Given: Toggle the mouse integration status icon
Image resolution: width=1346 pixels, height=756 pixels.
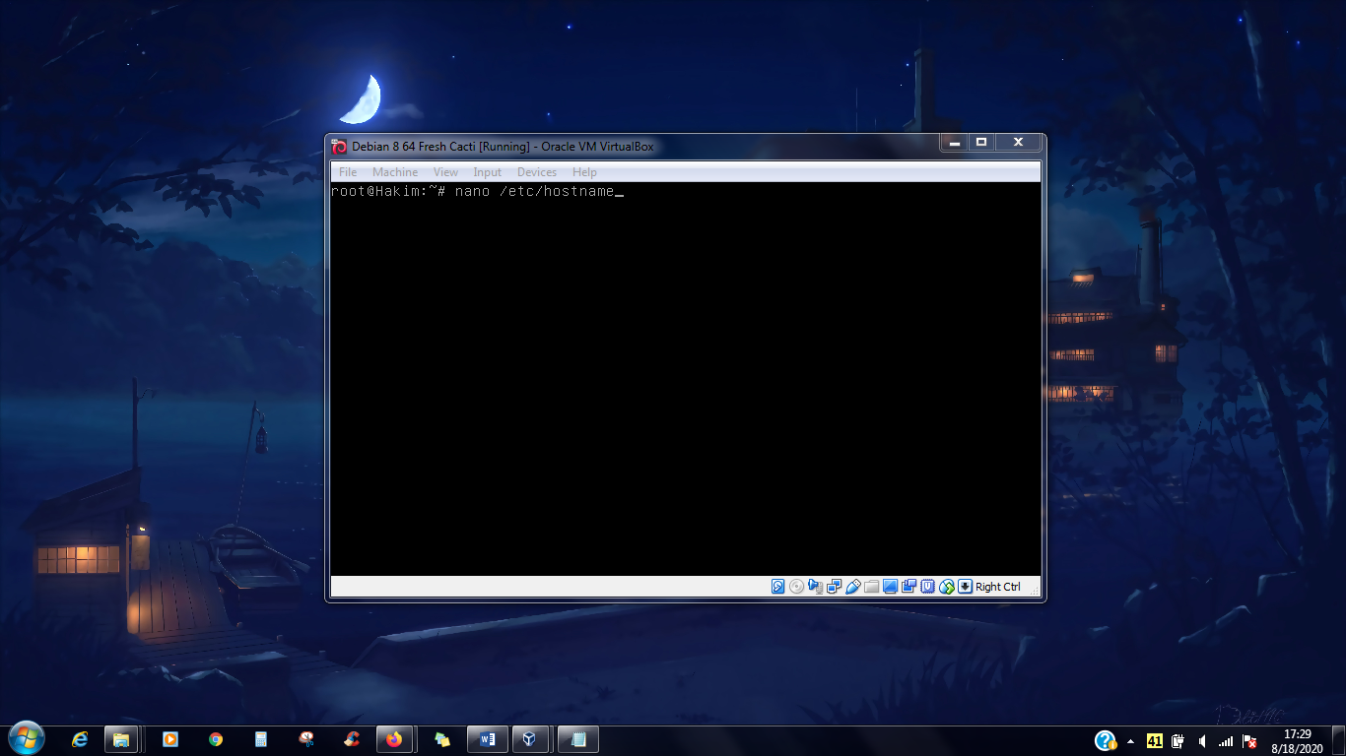Looking at the screenshot, I should click(947, 587).
